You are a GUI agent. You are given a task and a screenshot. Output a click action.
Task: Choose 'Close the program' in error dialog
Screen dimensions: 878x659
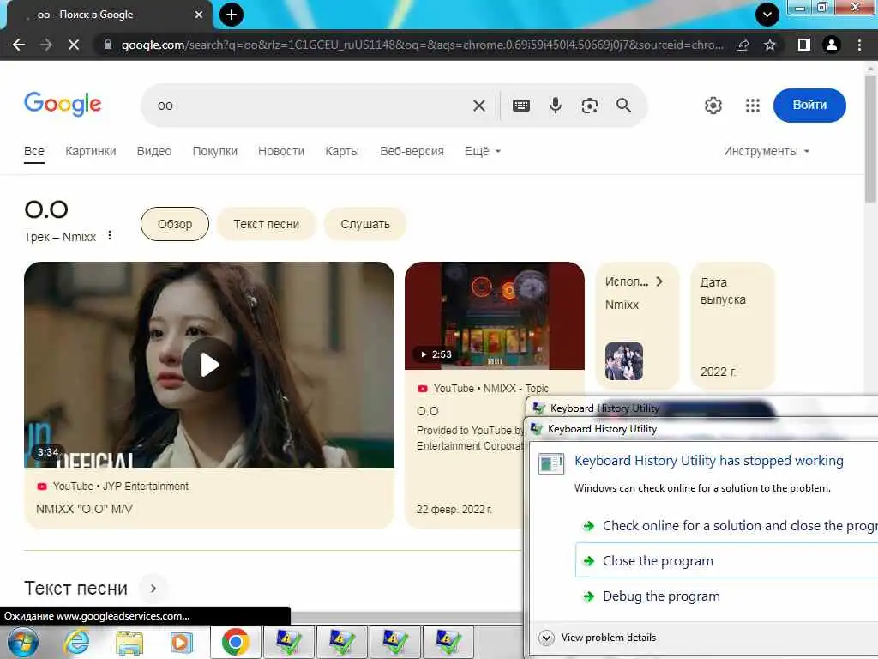coord(726,561)
